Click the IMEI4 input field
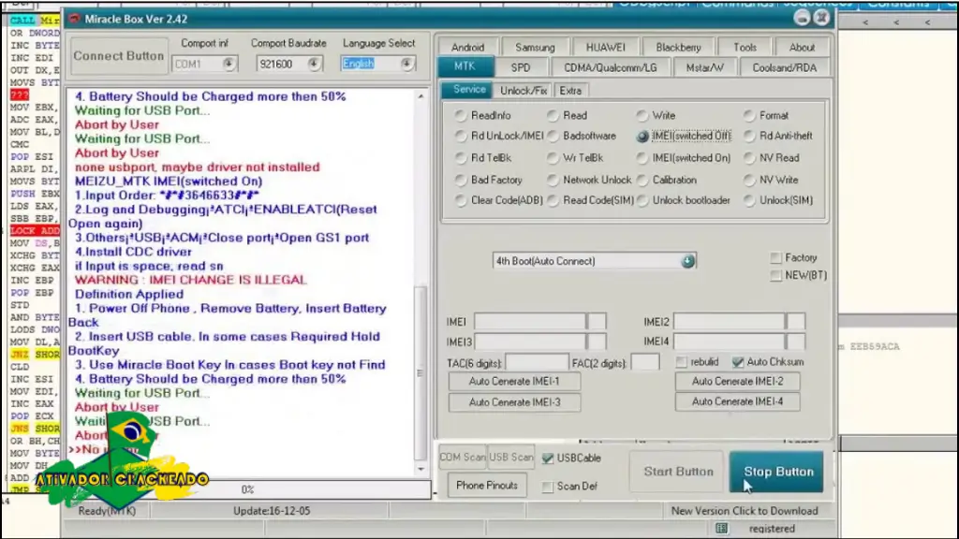 pos(729,342)
